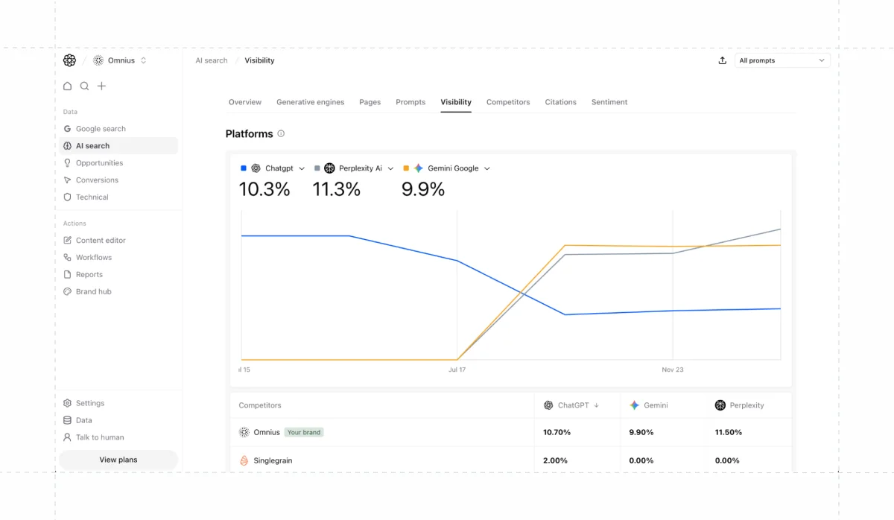Image resolution: width=894 pixels, height=520 pixels.
Task: Switch to the Competitors tab
Action: coord(508,102)
